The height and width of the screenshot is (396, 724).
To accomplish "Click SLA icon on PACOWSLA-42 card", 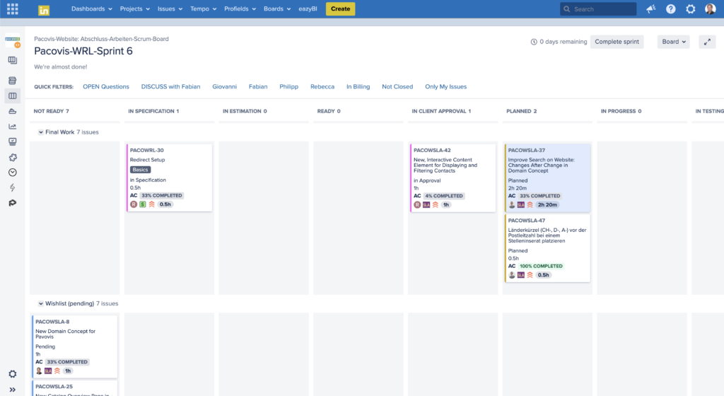I will coord(426,204).
